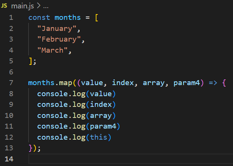Viewport: 233px width, 166px height.
Task: Click 'param4' argument on line 11
Action: pos(103,127)
